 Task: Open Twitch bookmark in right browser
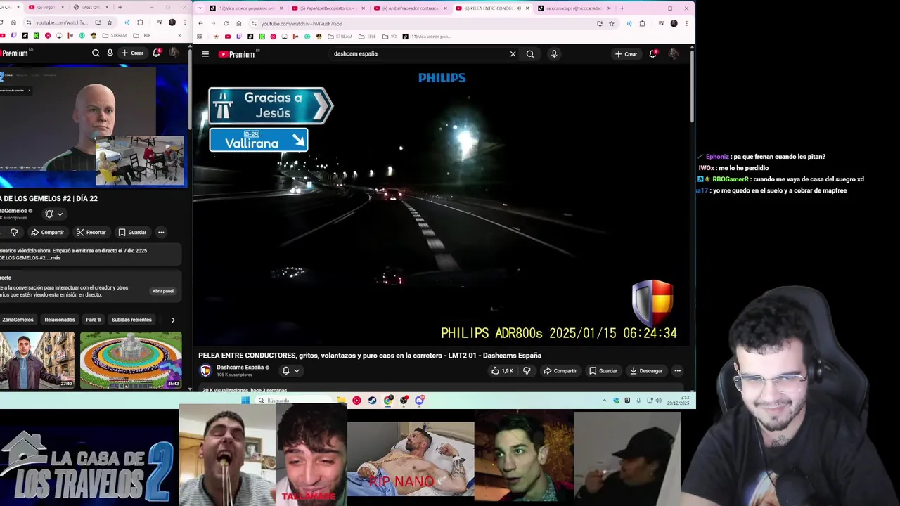238,37
